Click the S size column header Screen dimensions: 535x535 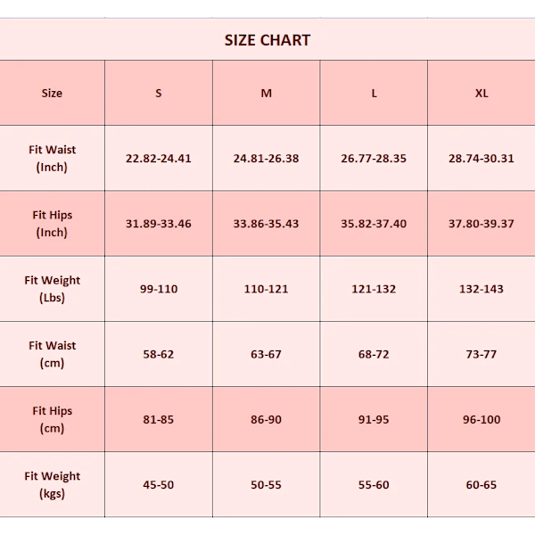pos(159,93)
